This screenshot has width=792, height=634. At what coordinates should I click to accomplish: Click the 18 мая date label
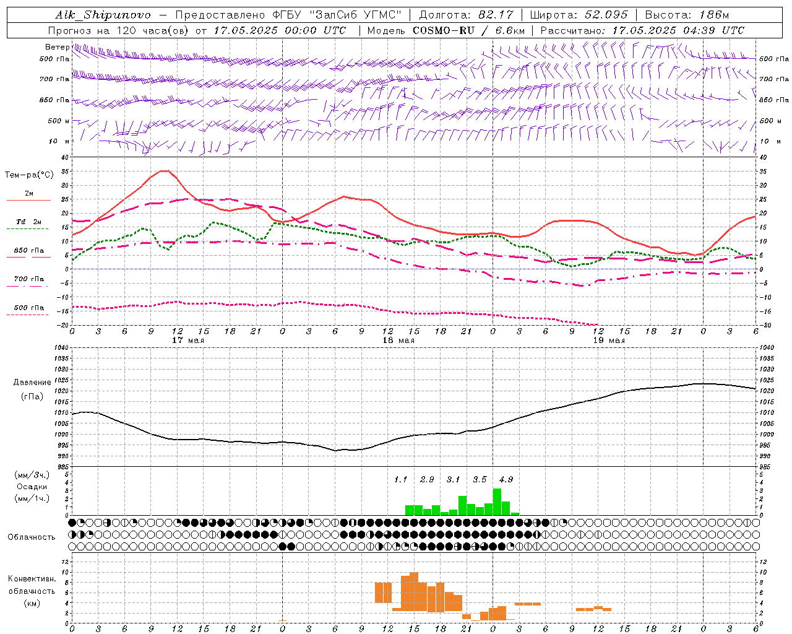(x=398, y=341)
